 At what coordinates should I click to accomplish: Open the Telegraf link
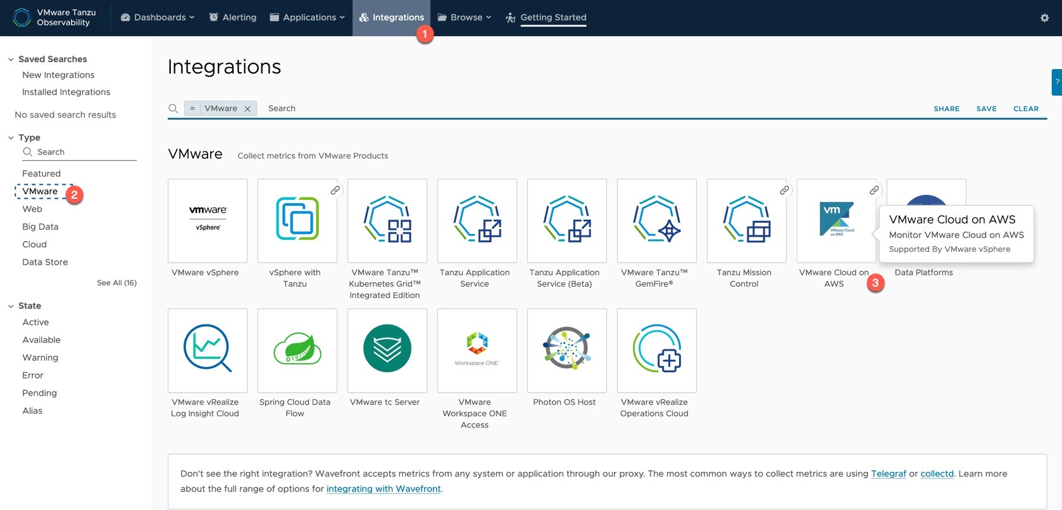point(889,473)
